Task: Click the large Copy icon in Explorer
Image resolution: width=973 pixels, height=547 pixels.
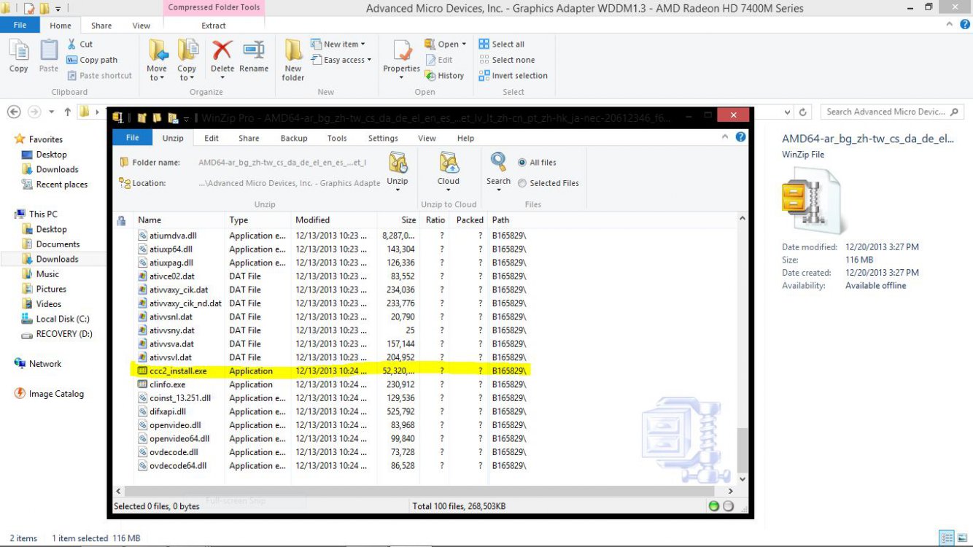Action: (19, 51)
